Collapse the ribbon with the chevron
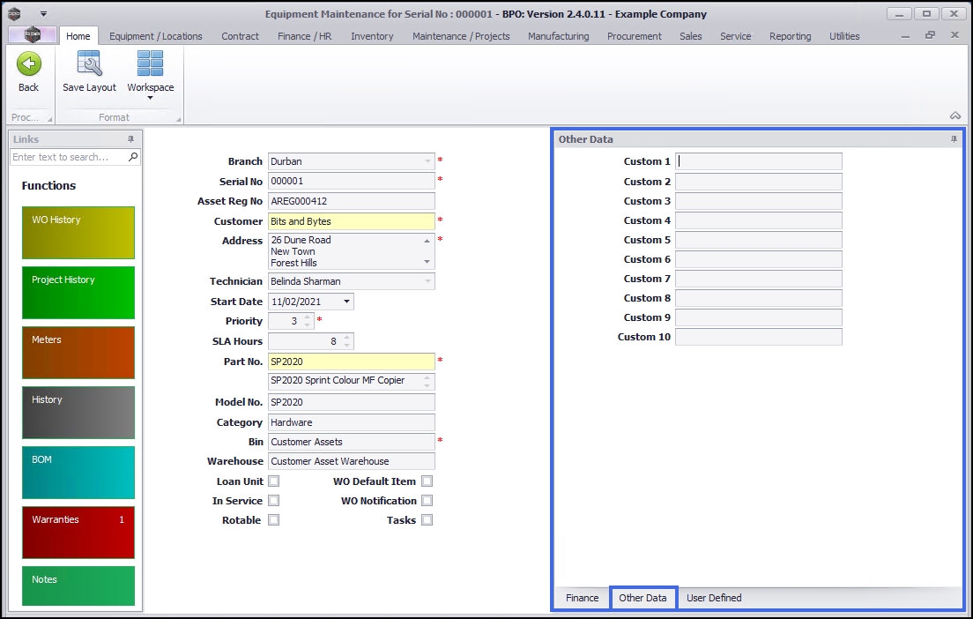The image size is (973, 619). [954, 116]
